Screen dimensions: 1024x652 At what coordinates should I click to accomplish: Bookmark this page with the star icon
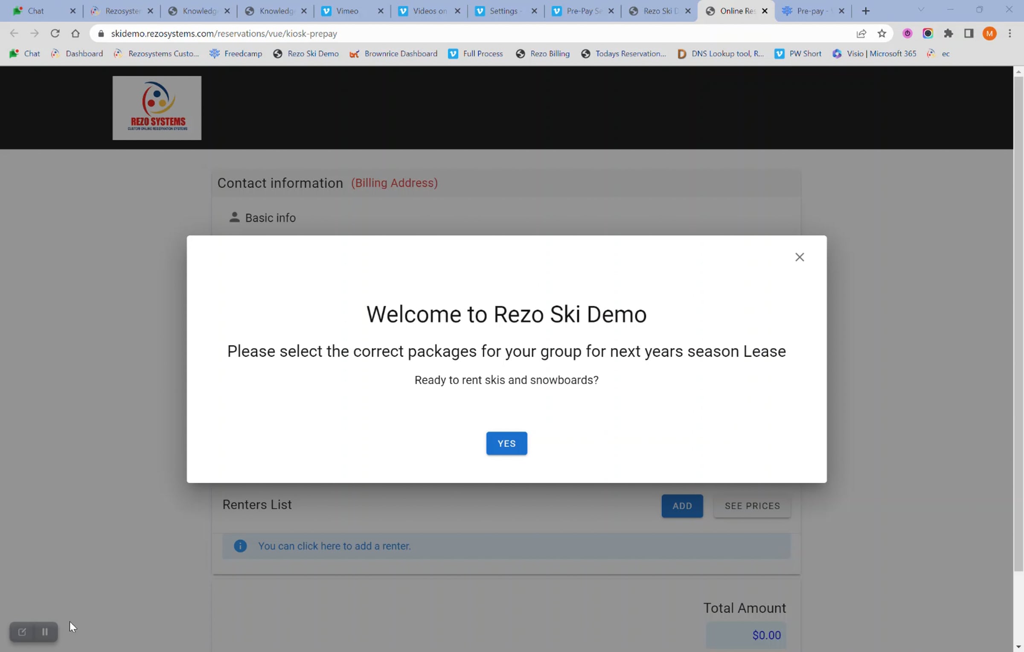(x=882, y=33)
